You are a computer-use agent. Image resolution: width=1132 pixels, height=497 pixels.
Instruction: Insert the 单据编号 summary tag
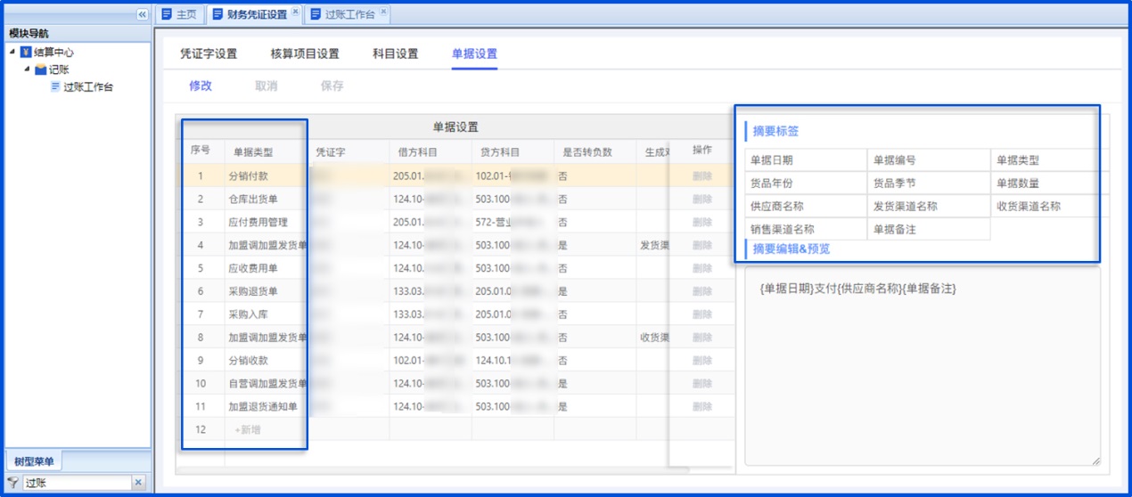929,160
